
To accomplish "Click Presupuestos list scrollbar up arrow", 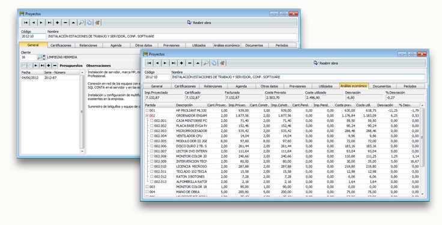I will pyautogui.click(x=82, y=73).
